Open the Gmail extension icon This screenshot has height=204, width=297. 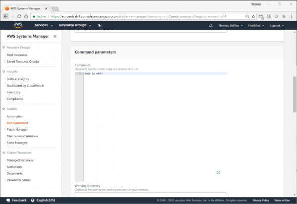(x=261, y=17)
